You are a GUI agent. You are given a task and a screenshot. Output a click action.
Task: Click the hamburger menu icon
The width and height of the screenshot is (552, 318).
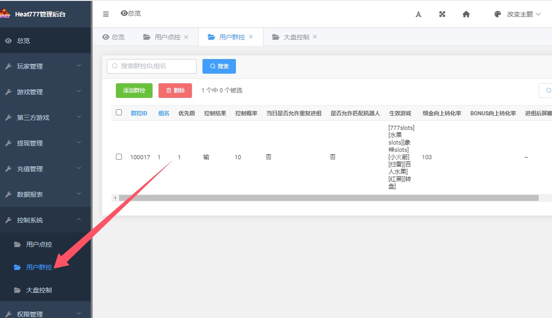pos(105,14)
